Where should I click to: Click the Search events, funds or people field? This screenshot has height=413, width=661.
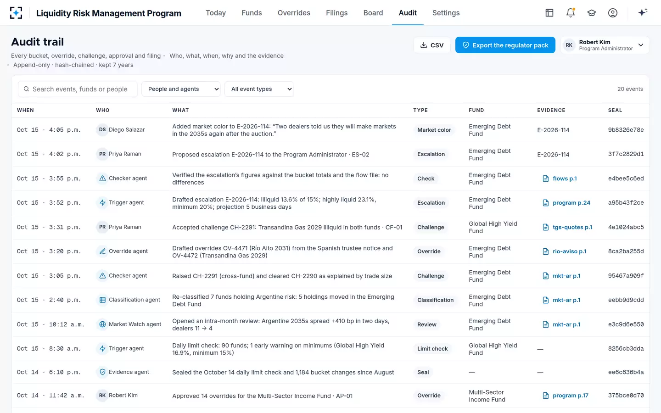(78, 89)
